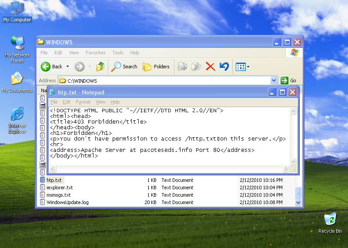Open Notepad's Edit menu
The image size is (348, 248).
pos(67,102)
